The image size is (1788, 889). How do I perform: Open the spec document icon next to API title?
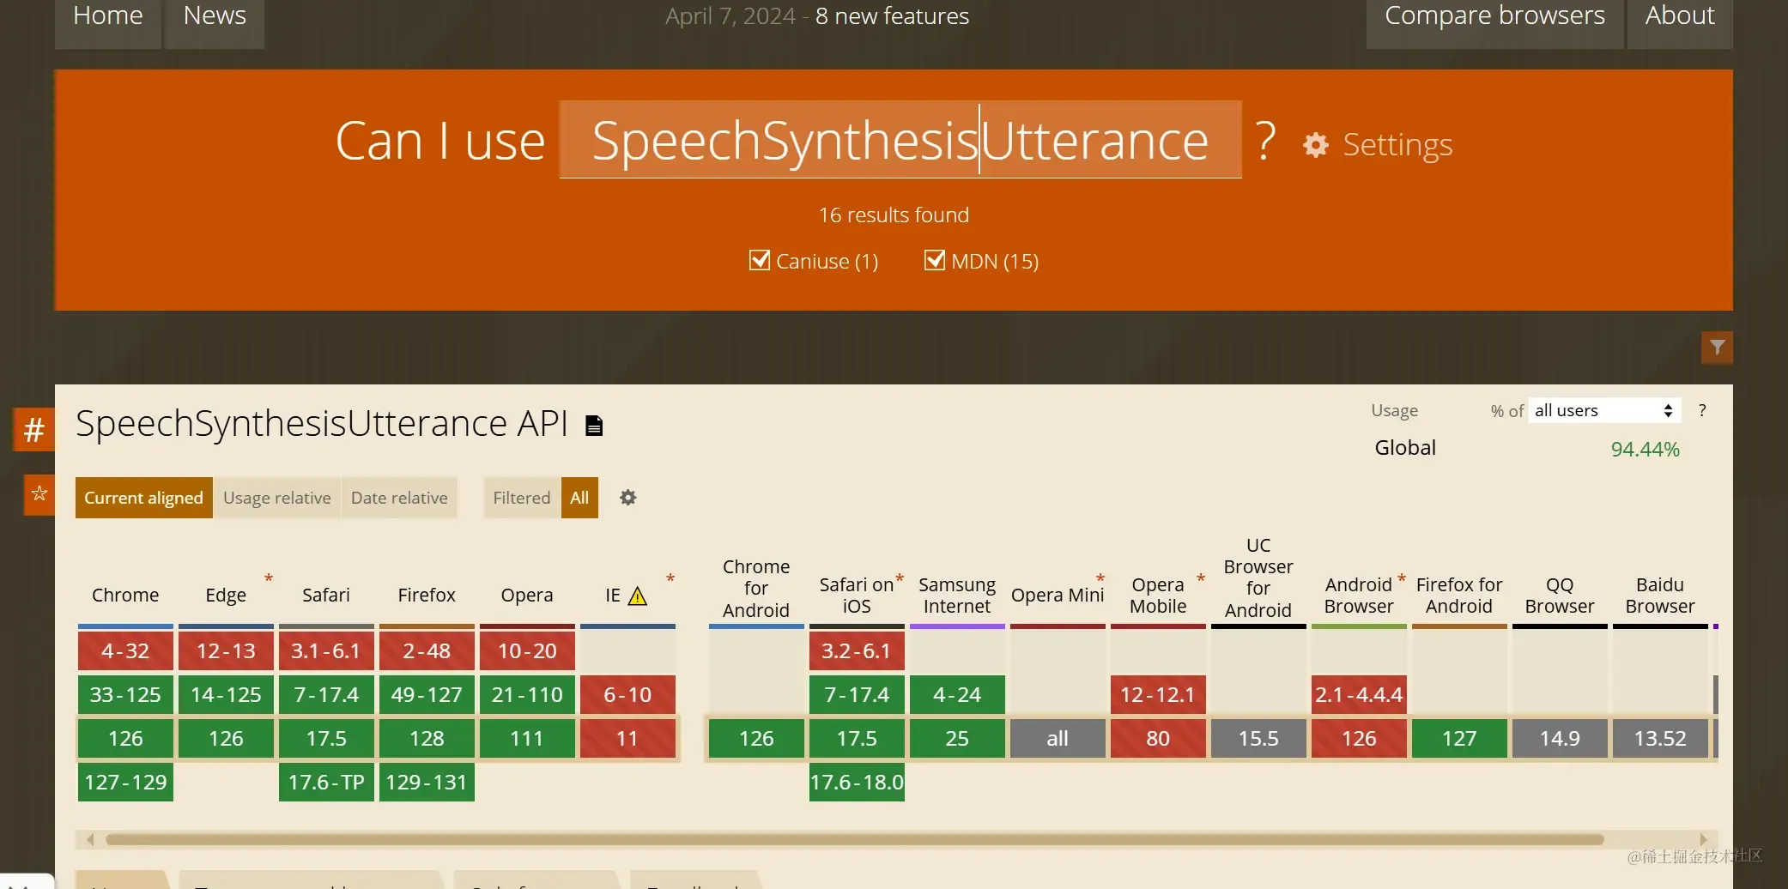coord(594,425)
